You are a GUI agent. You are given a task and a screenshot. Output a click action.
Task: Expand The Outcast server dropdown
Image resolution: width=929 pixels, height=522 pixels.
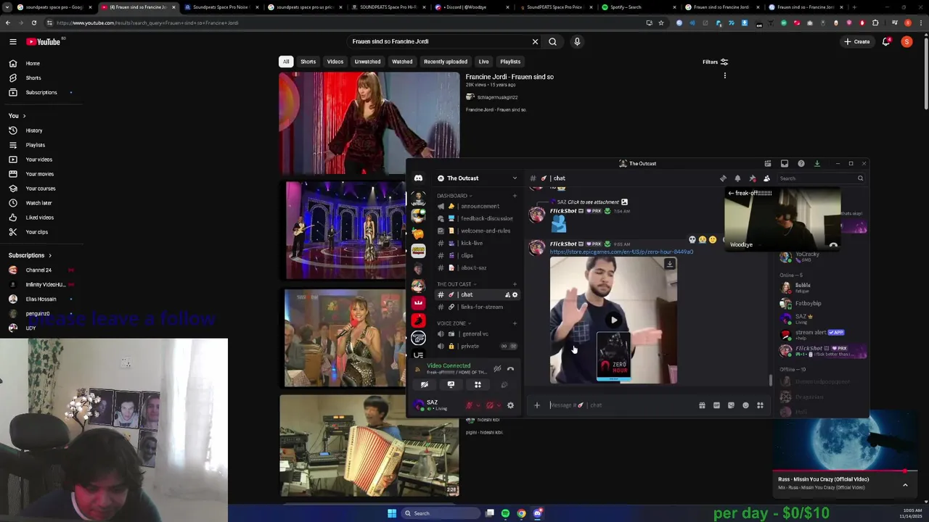[x=515, y=178]
